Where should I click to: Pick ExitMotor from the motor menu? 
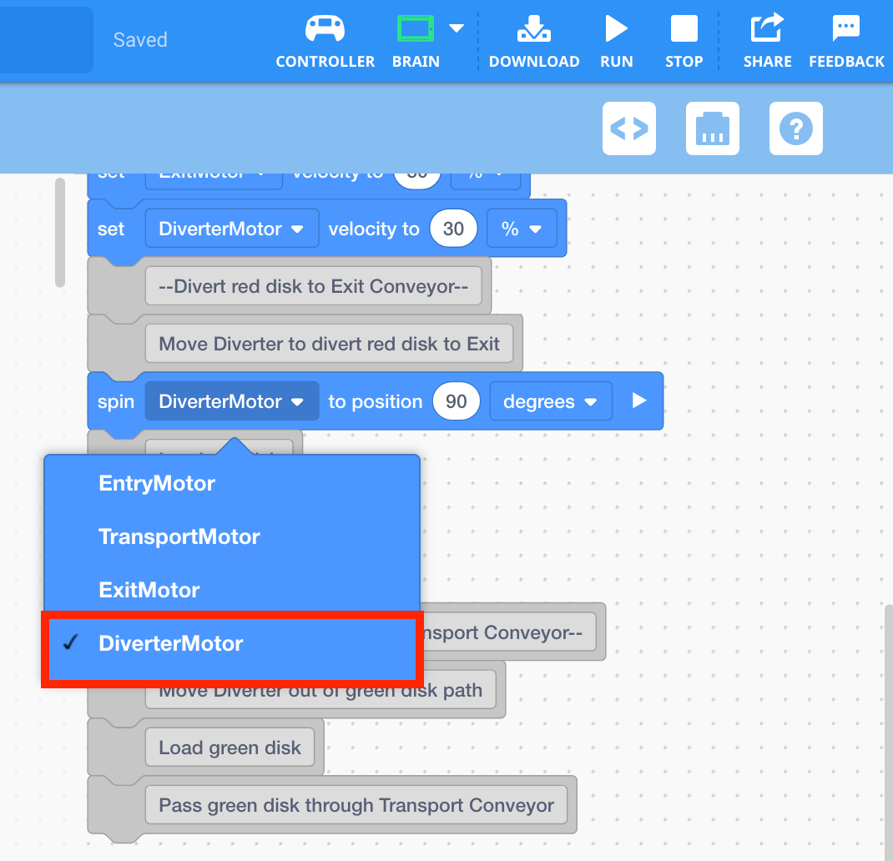point(149,591)
